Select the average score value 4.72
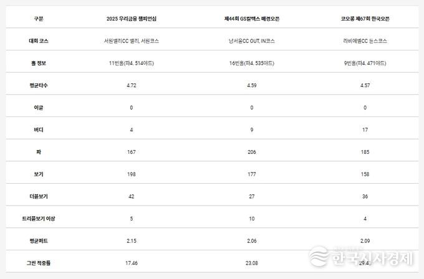 tap(131, 85)
